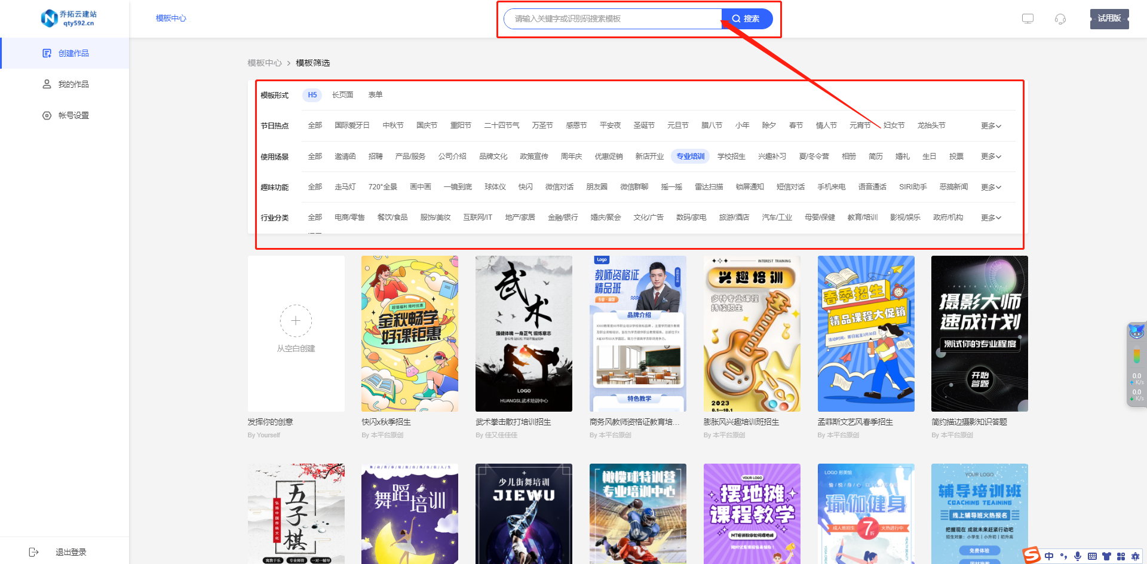Open the 模板中心 top navigation tab
Viewport: 1147px width, 564px height.
pyautogui.click(x=171, y=19)
